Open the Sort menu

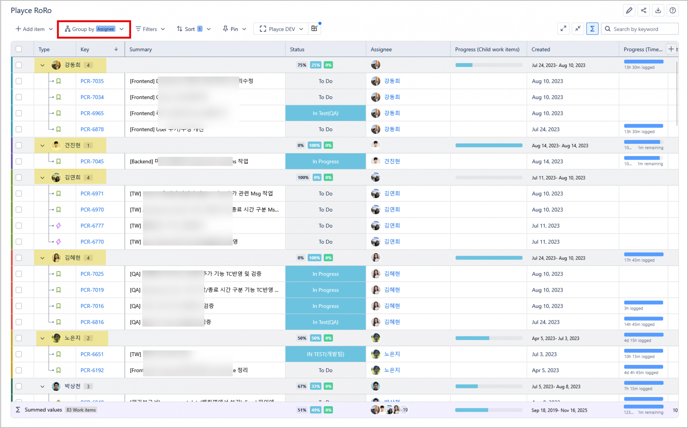coord(193,29)
